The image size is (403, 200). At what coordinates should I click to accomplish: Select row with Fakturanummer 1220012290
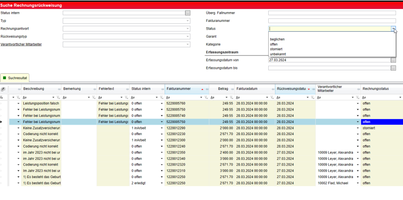click(x=179, y=128)
